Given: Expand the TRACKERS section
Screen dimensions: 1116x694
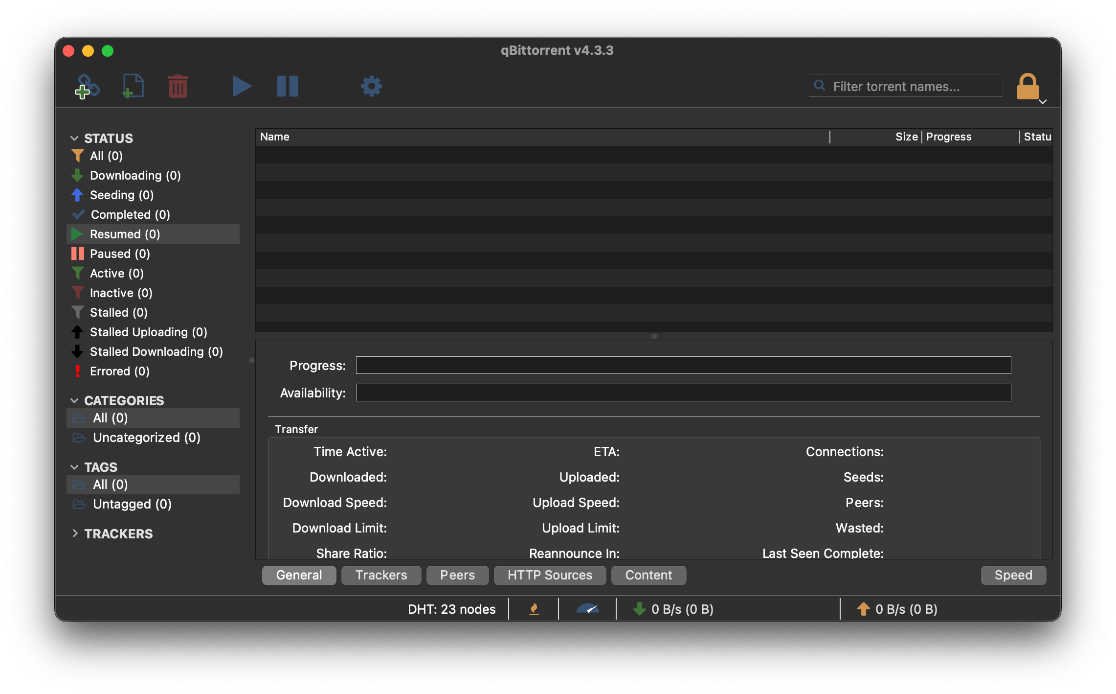Looking at the screenshot, I should [75, 533].
